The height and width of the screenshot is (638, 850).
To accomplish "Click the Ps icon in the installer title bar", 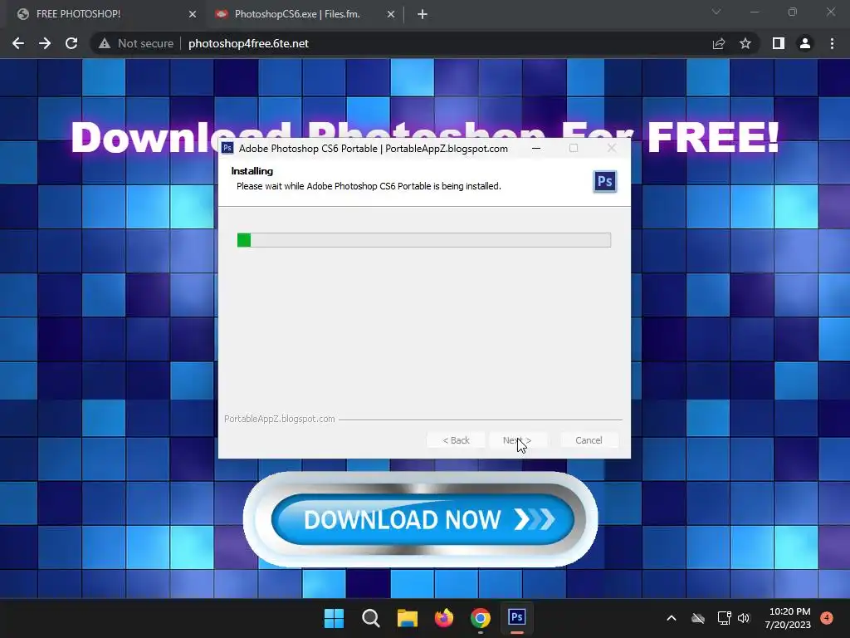I will pyautogui.click(x=227, y=148).
